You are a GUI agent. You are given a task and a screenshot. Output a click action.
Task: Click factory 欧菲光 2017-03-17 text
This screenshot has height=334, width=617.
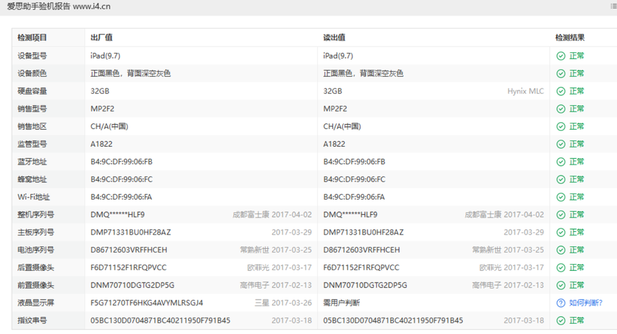tap(280, 268)
